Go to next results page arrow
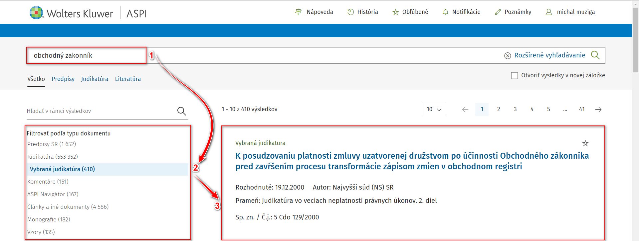Image resolution: width=639 pixels, height=241 pixels. click(598, 109)
